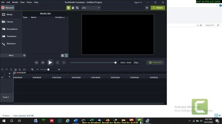This screenshot has width=222, height=124.
Task: Select the arrow Edit mode tool
Action: (68, 8)
